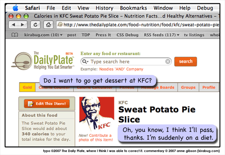This screenshot has width=225, height=155.
Task: Open the Help menu
Action: [185, 8]
